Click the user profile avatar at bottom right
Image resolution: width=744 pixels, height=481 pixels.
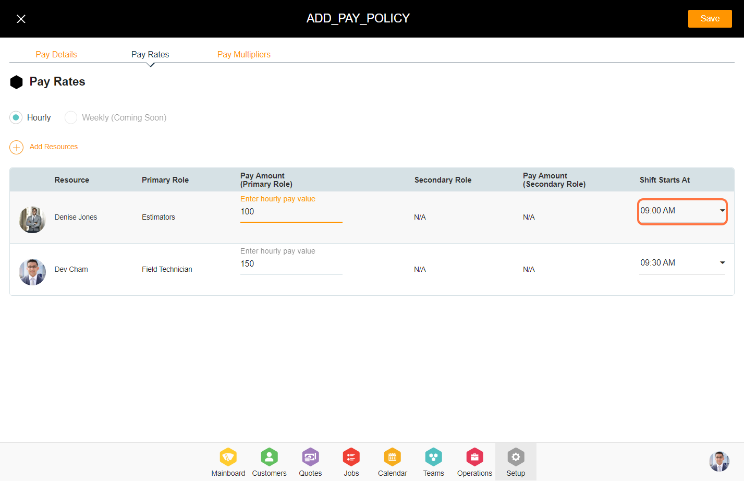pyautogui.click(x=719, y=461)
